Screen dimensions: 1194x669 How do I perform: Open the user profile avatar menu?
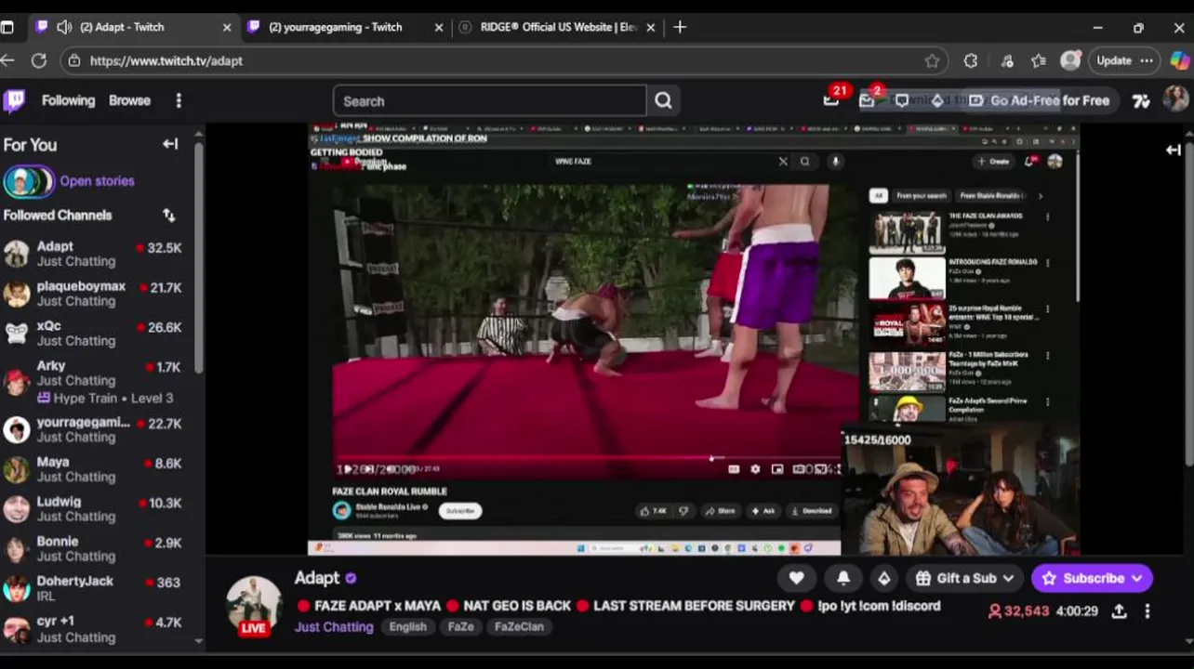click(x=1175, y=100)
